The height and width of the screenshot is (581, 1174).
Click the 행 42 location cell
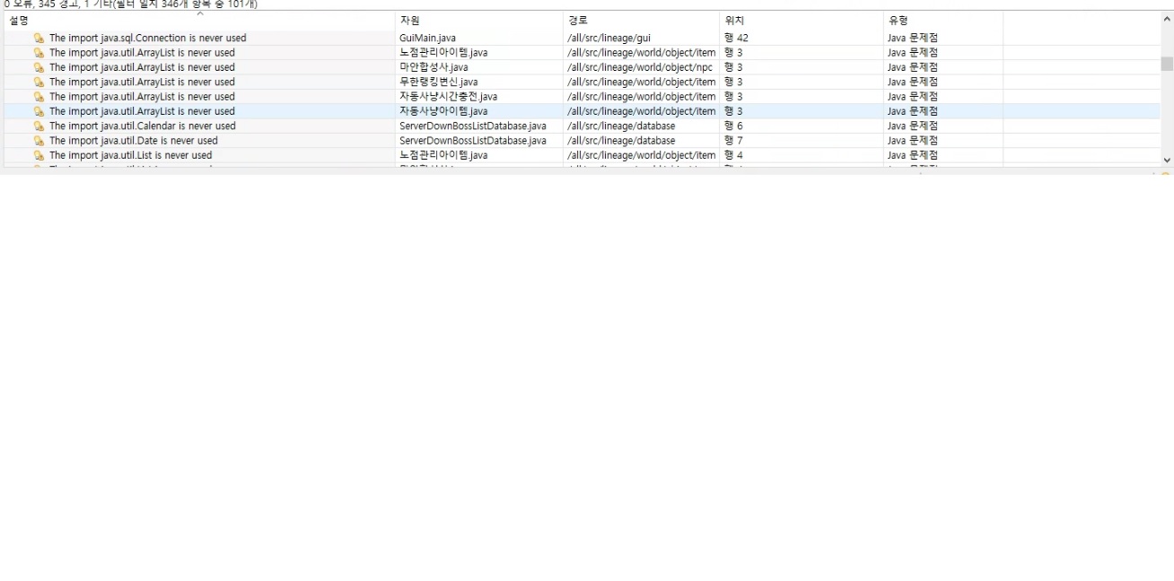tap(736, 38)
